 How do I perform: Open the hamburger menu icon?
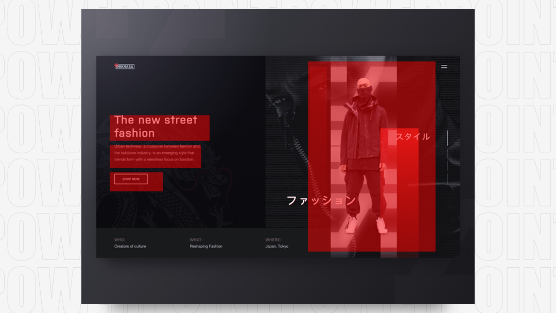444,66
